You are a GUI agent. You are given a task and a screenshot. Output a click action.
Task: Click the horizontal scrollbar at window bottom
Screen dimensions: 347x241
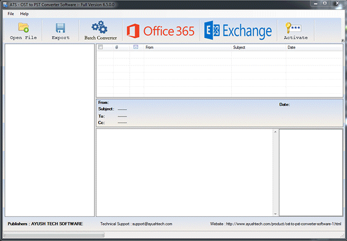[x=55, y=235]
